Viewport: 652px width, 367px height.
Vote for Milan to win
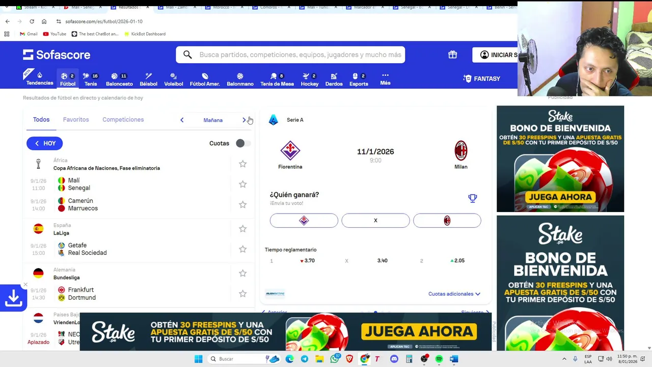click(447, 220)
